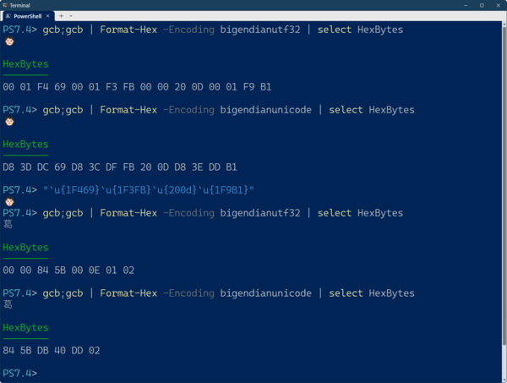Click the topmost green HexBytes header
The width and height of the screenshot is (507, 383).
tap(25, 63)
